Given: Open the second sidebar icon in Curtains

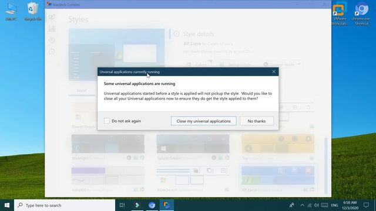Looking at the screenshot, I should click(52, 29).
